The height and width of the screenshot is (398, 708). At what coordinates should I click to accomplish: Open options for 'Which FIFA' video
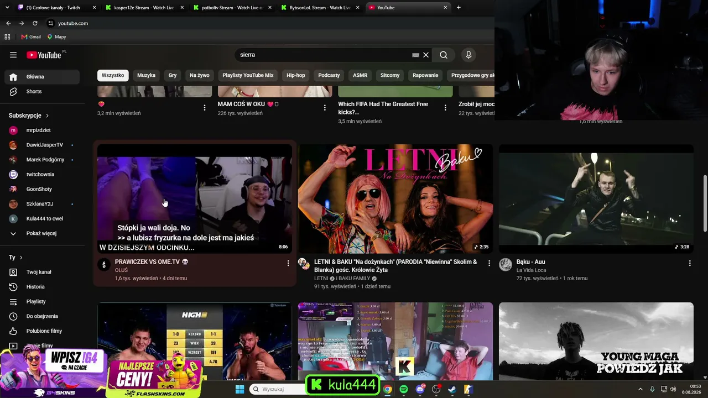point(445,108)
